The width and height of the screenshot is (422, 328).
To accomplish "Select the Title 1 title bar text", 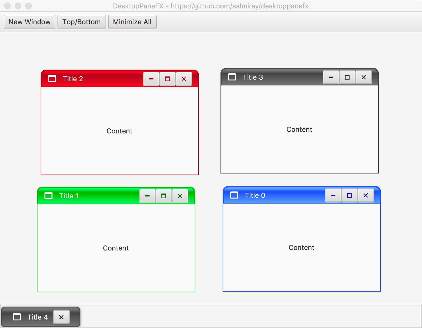I will pos(69,196).
